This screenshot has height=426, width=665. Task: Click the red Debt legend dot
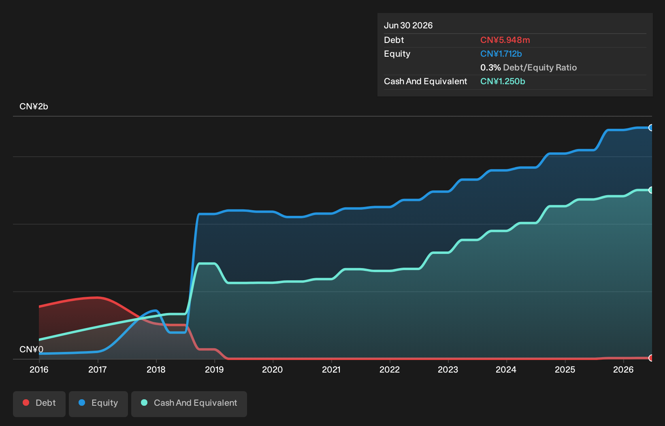tap(26, 403)
